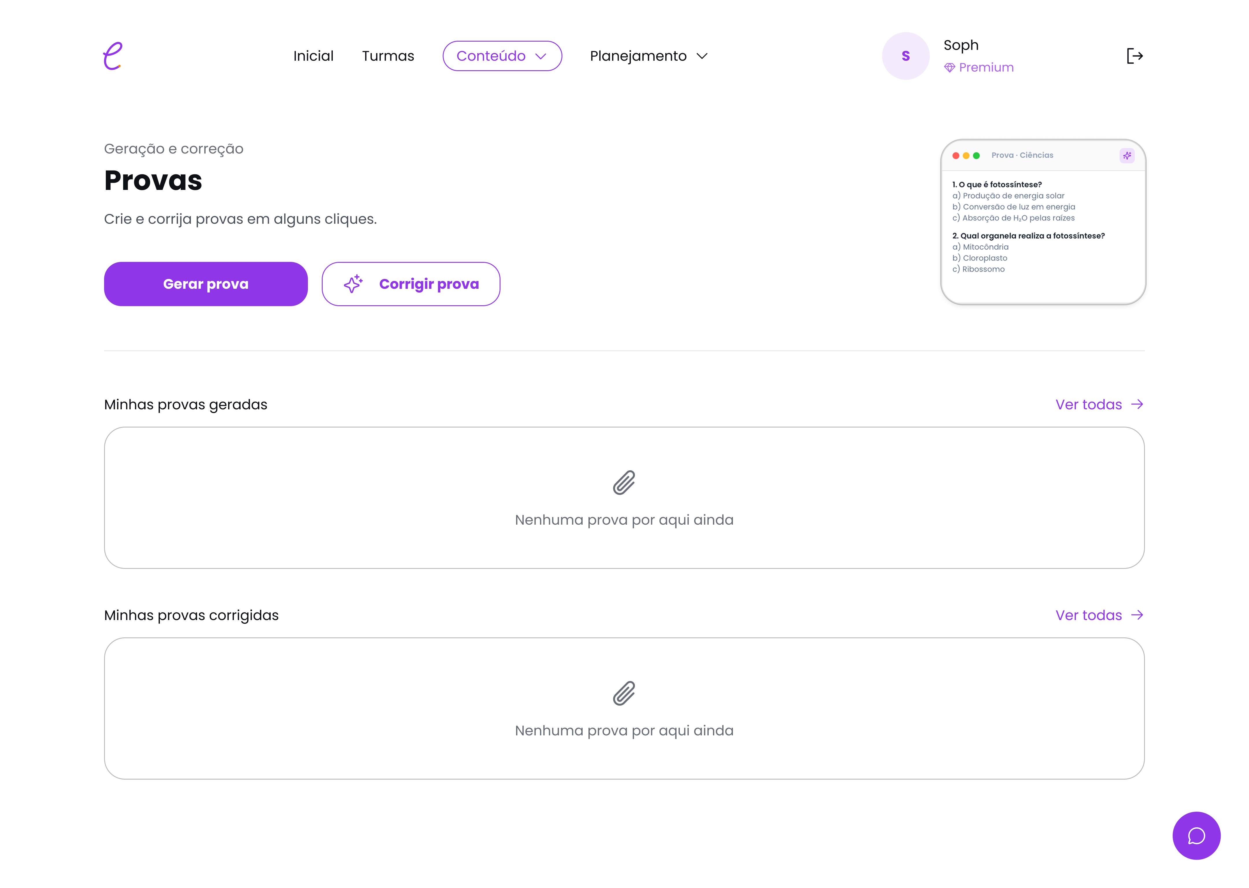Click 'c) Absorção de H₂O pelas raízes'
The height and width of the screenshot is (888, 1249).
click(x=1013, y=218)
